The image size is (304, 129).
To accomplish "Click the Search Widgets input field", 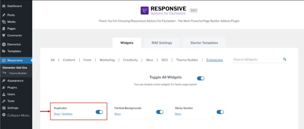I will pos(257,60).
